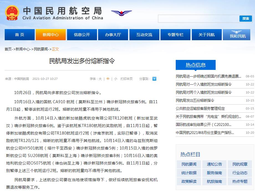Open 信息公开 navigation menu
This screenshot has width=255, height=195.
[82, 35]
